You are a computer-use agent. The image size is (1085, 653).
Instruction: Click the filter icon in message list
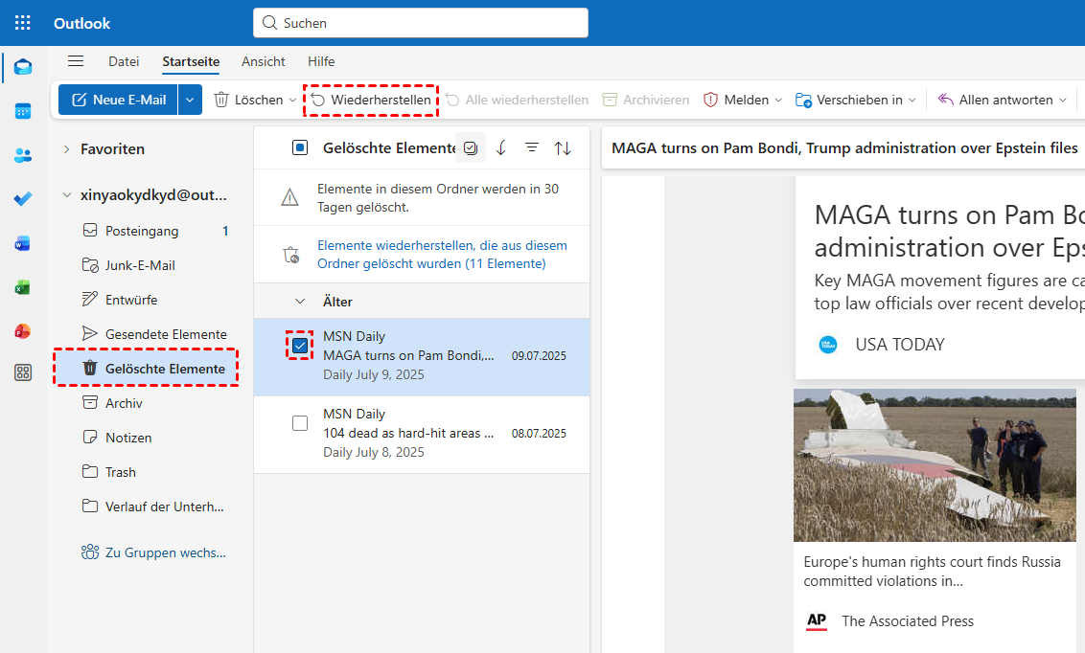pos(532,147)
